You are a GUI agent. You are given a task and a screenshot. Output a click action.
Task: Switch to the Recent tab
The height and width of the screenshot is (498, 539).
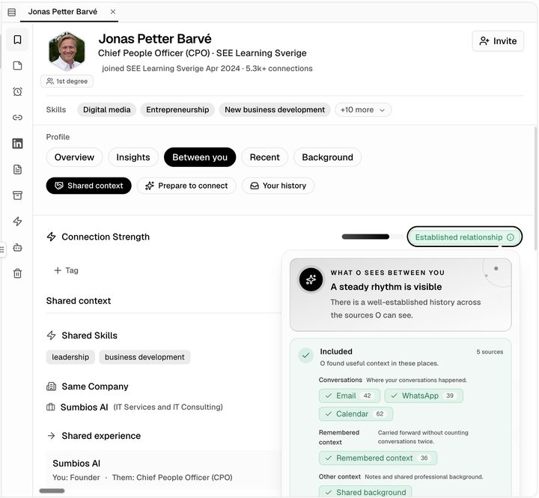[264, 157]
